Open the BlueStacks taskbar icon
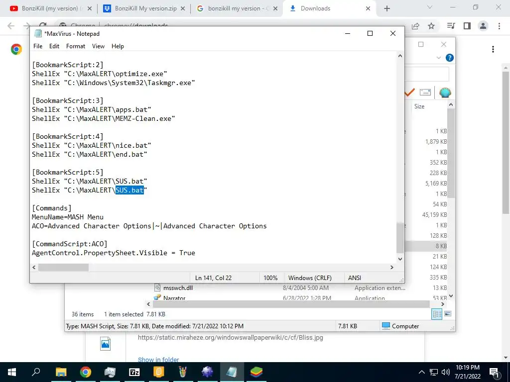The width and height of the screenshot is (510, 382). (256, 372)
